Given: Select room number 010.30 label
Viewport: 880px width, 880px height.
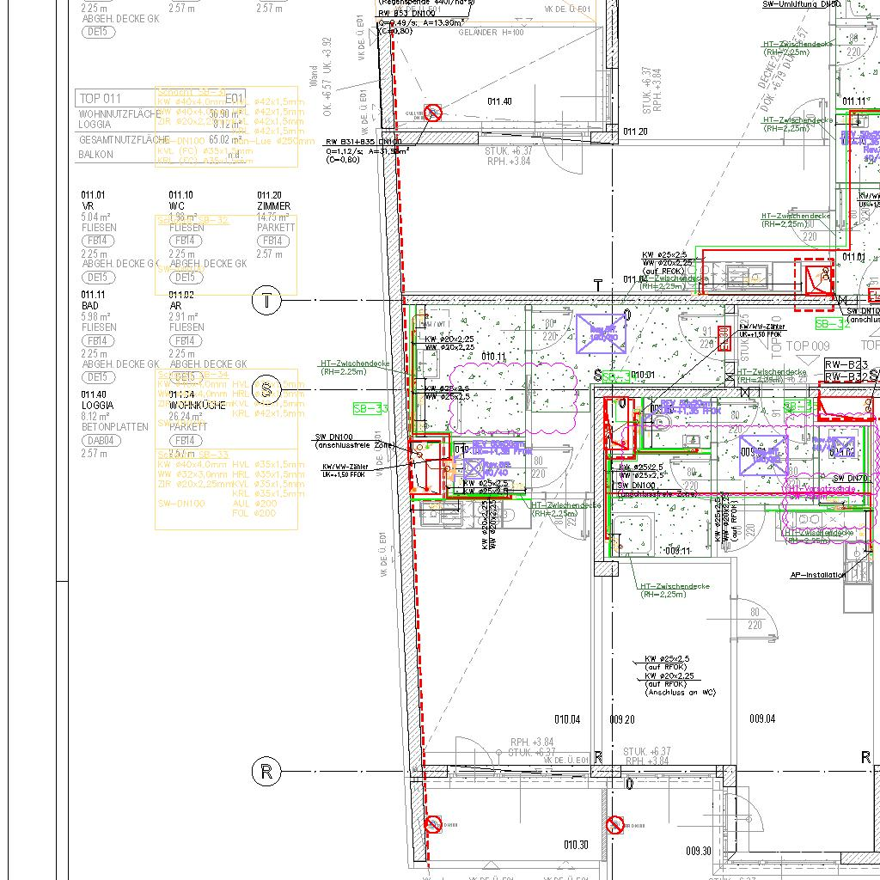Looking at the screenshot, I should 576,845.
